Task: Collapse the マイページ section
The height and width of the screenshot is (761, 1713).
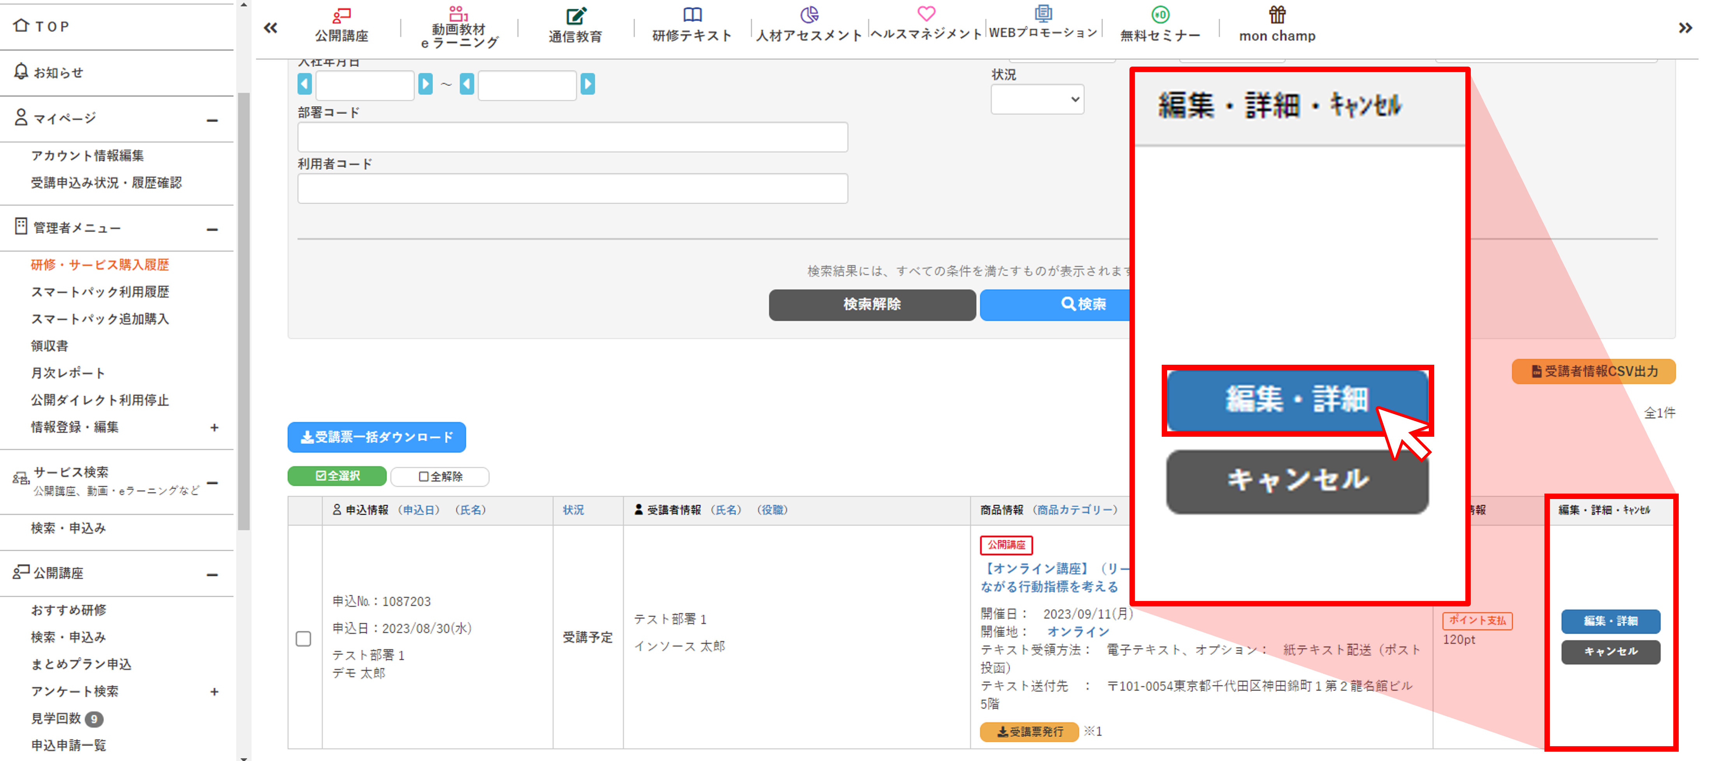Action: 212,120
